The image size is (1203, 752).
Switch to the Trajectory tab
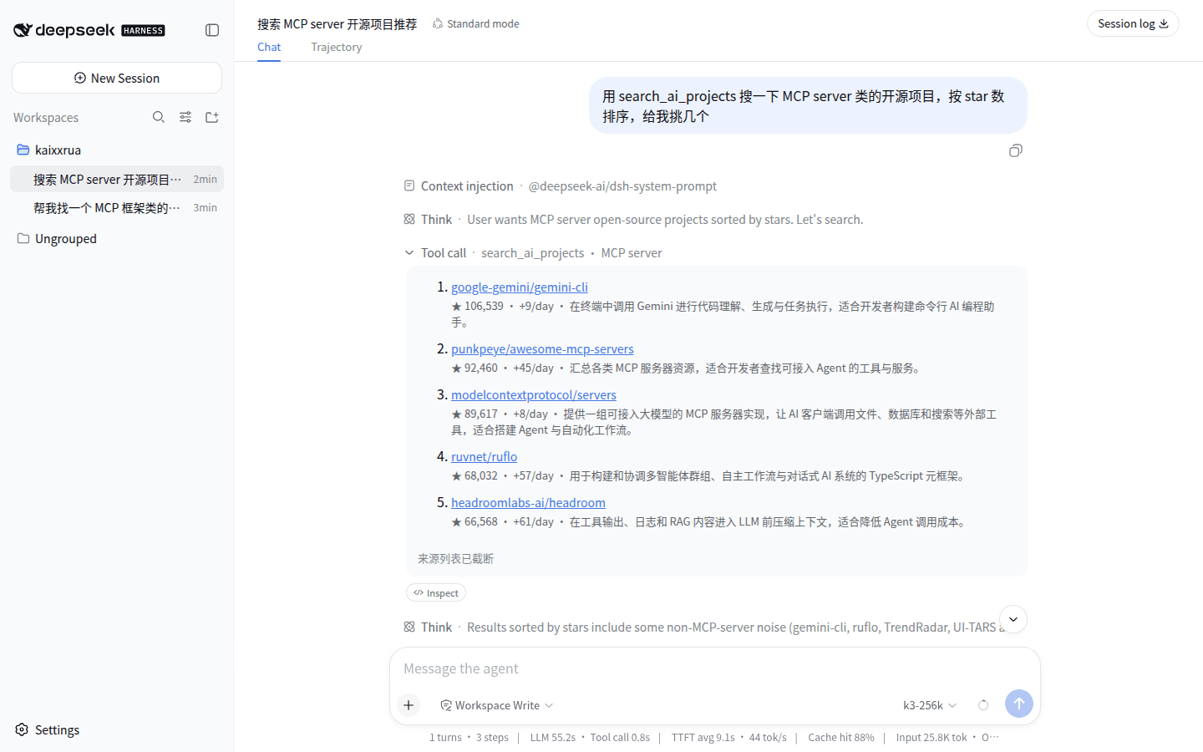[x=337, y=47]
